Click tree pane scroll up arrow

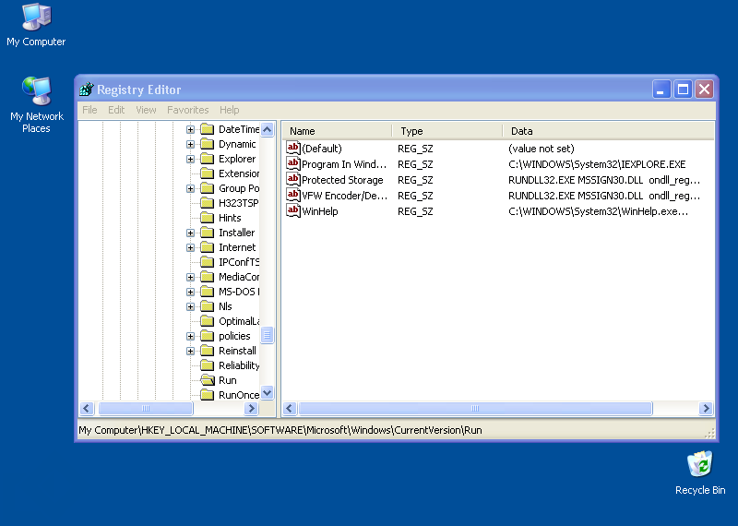click(267, 129)
